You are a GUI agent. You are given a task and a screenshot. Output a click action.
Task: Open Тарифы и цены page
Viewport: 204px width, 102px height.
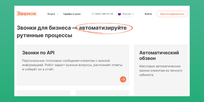tap(72, 14)
